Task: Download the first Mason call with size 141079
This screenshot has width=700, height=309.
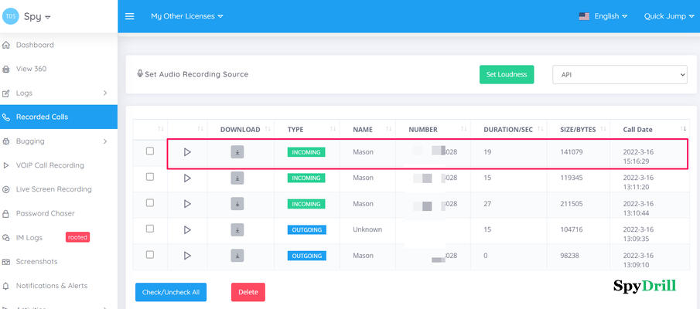Action: (x=237, y=152)
